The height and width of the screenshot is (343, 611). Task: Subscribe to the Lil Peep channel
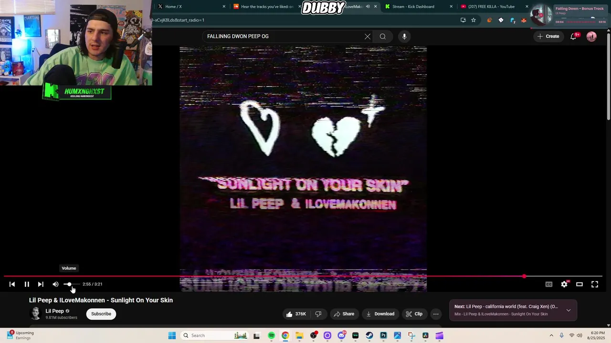pyautogui.click(x=101, y=314)
